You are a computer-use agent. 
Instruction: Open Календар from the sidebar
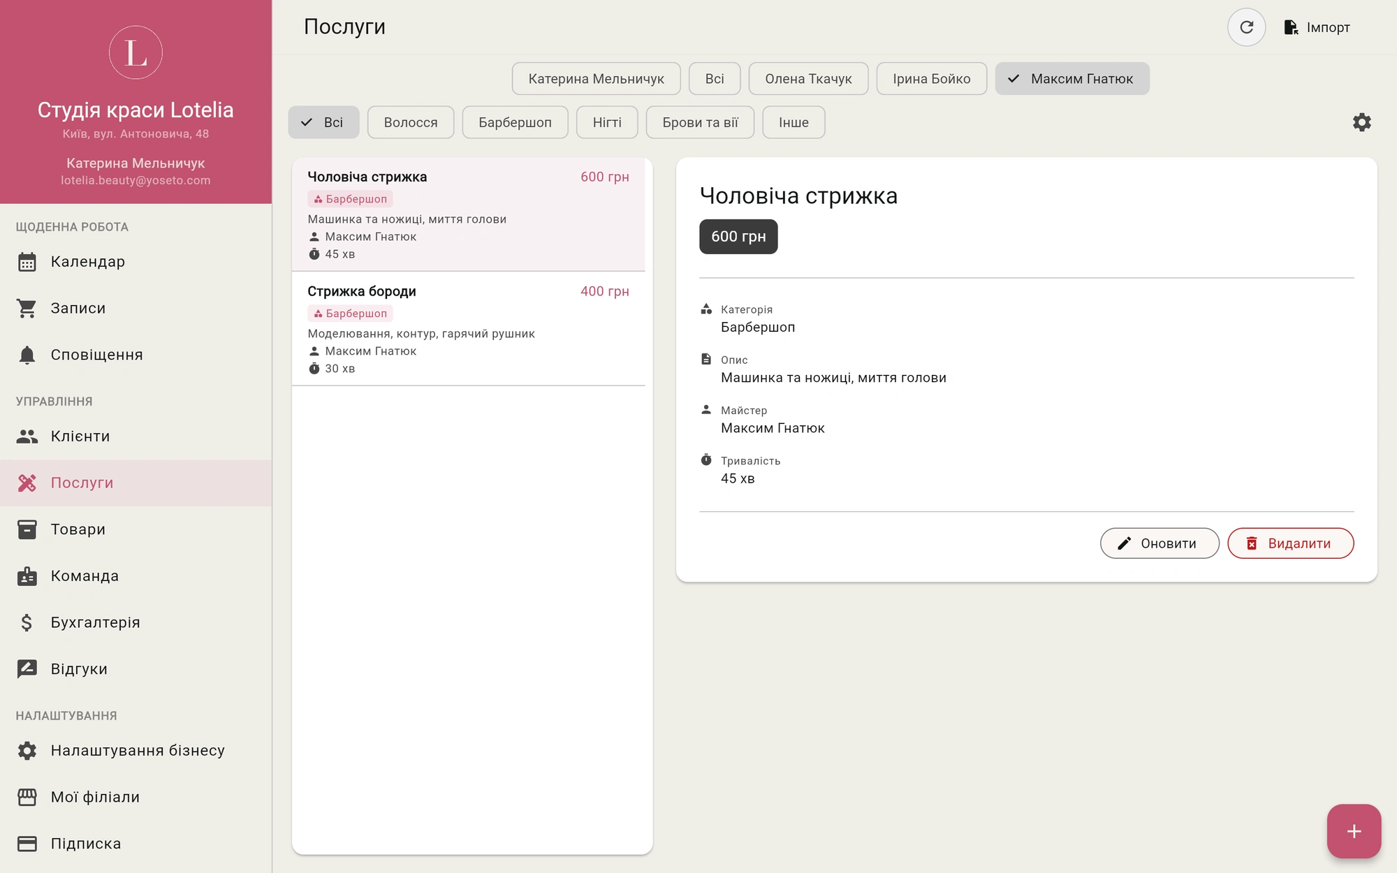136,262
